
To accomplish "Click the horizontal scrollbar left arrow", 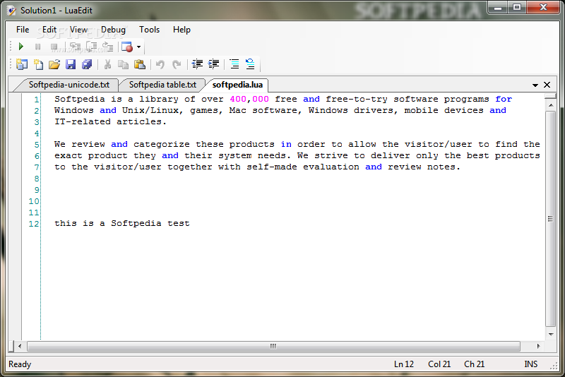I will (20, 347).
